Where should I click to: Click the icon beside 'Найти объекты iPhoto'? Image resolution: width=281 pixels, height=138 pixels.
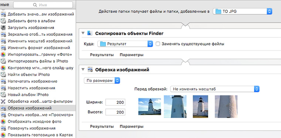point(3,75)
